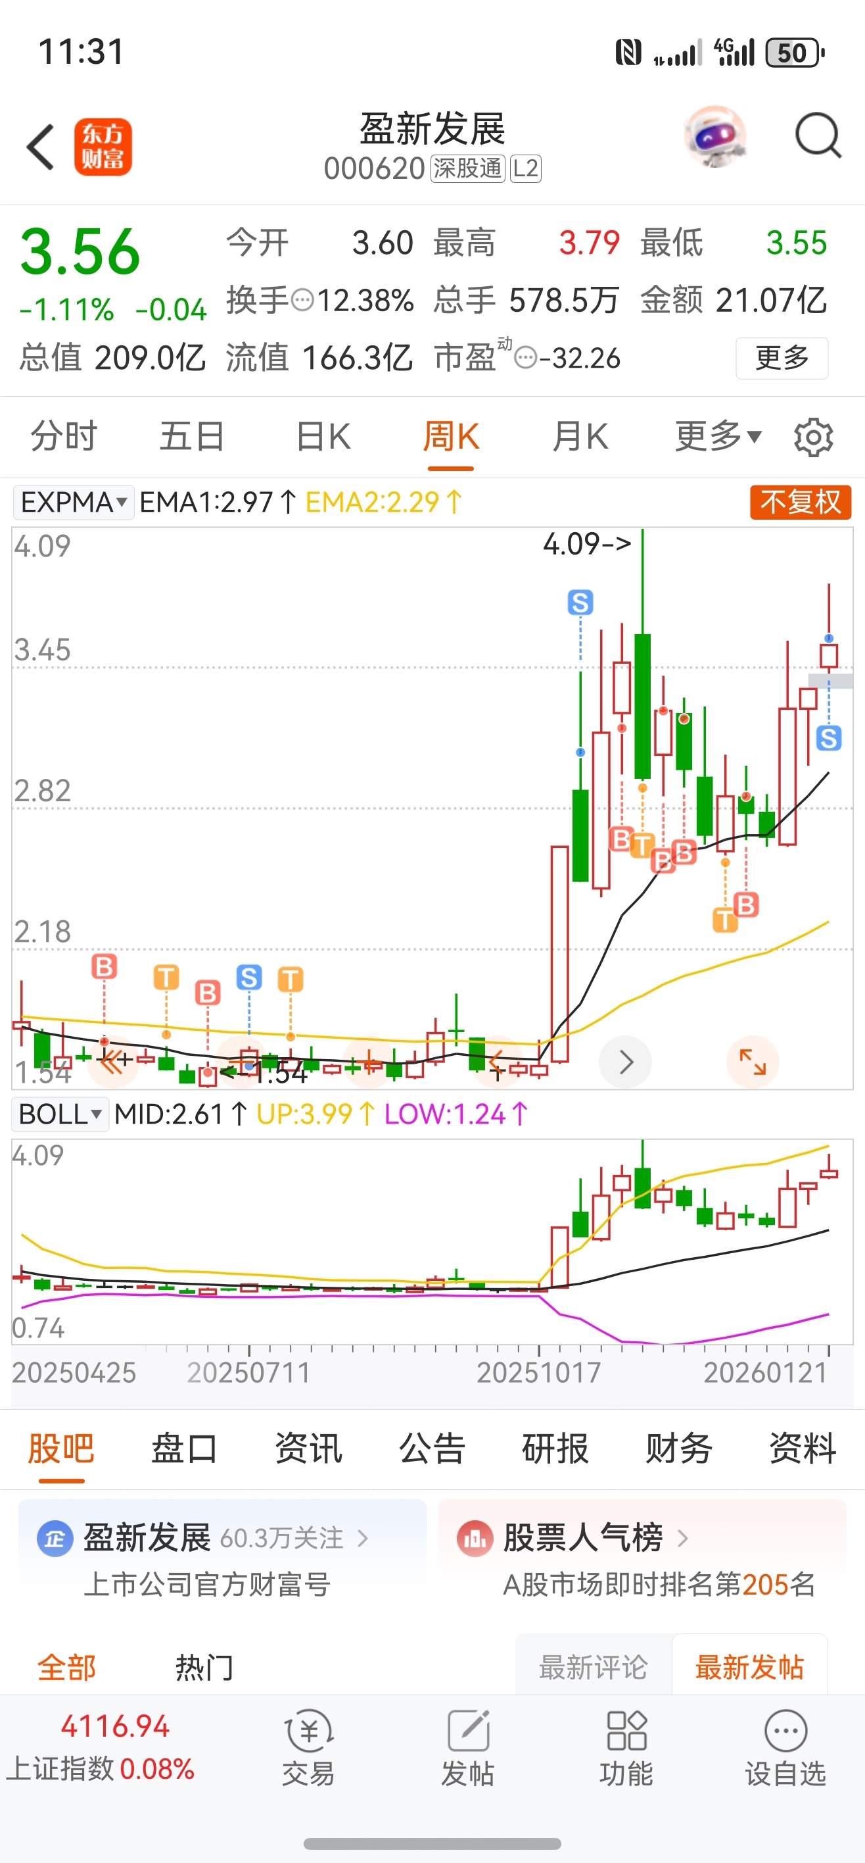Tap the 金额 21.07亿 turnover value
This screenshot has width=865, height=1863.
pyautogui.click(x=734, y=300)
